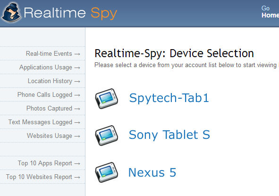Viewport: 279px width, 196px height.
Task: Select the Spytech-Tab1 device link
Action: (169, 98)
